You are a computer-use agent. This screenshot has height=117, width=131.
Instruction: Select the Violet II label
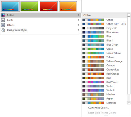(x=111, y=90)
